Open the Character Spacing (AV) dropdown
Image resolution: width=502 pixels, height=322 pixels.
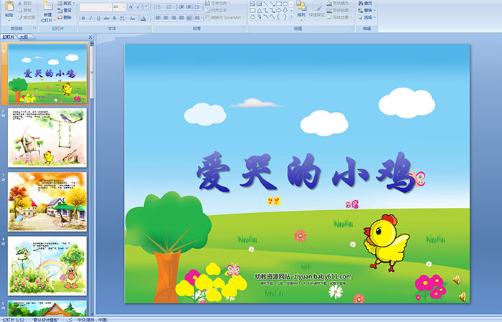point(123,18)
